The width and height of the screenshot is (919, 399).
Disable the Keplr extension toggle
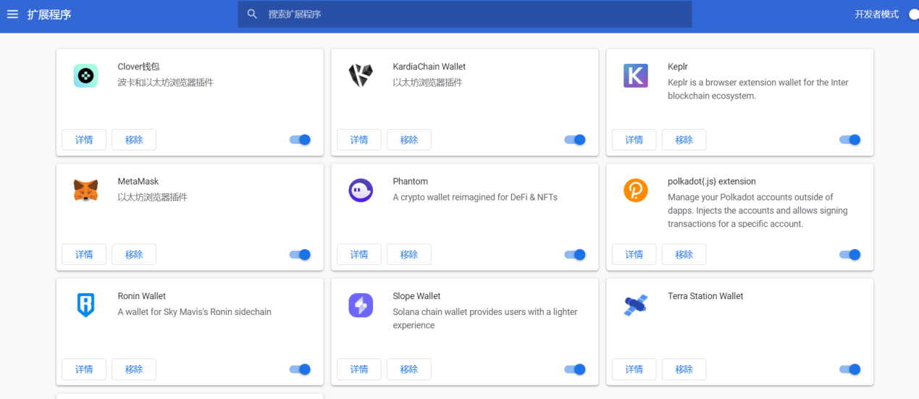850,140
